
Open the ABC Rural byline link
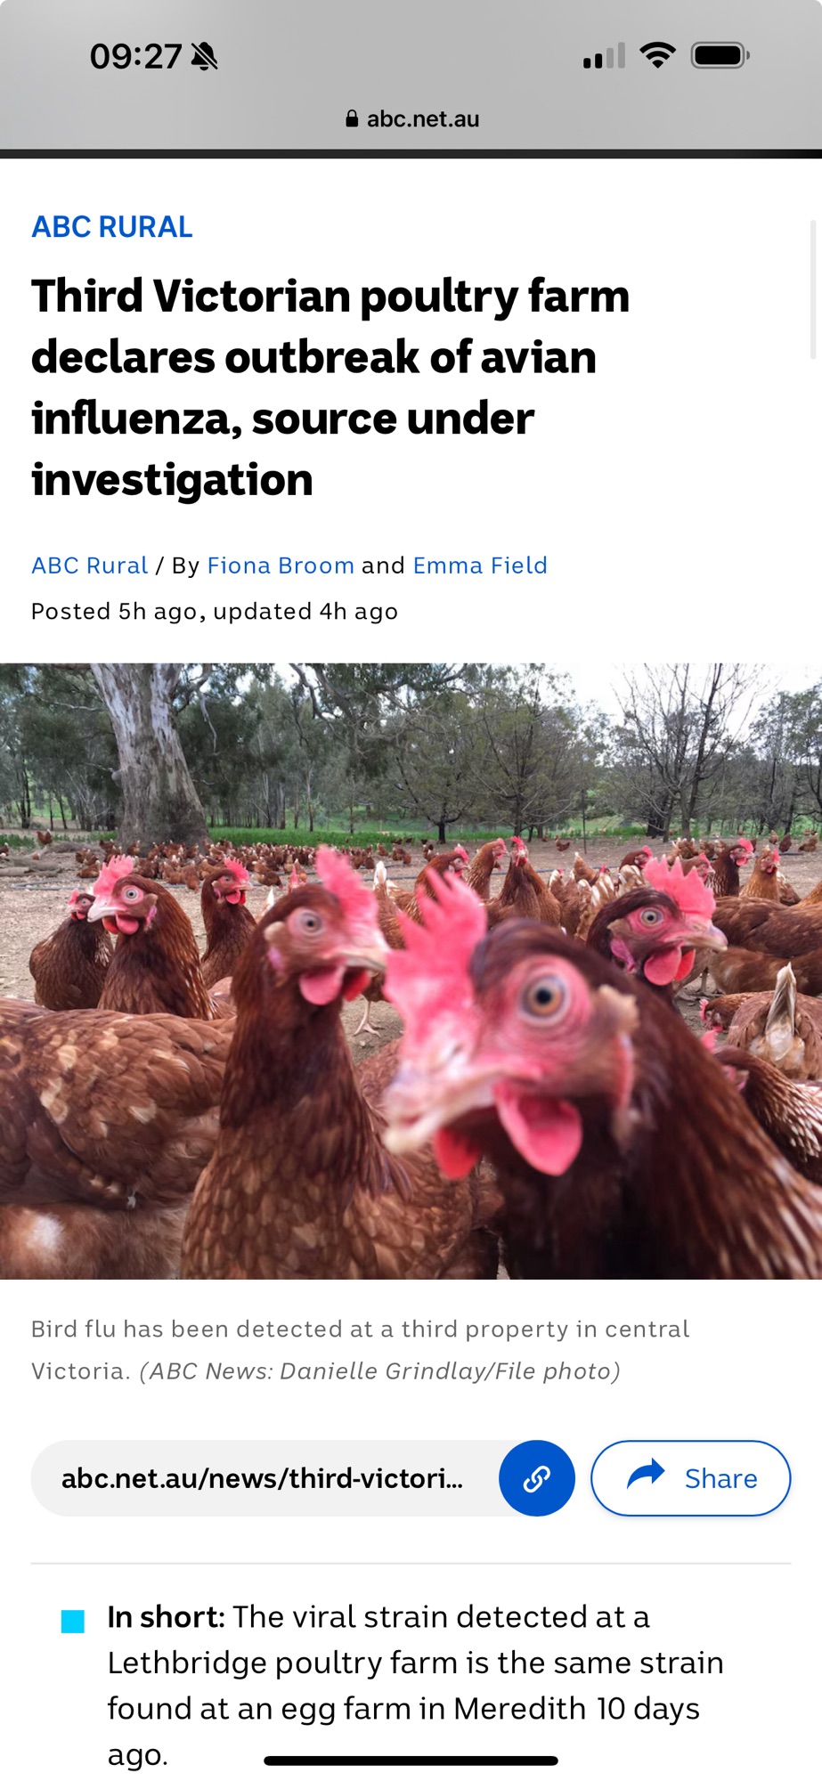pos(90,565)
